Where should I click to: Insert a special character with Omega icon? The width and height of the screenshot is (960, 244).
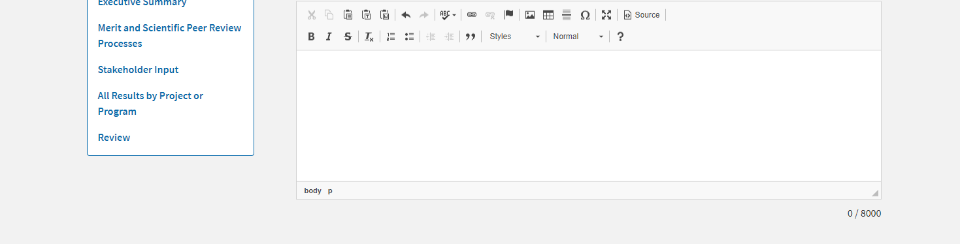coord(585,15)
